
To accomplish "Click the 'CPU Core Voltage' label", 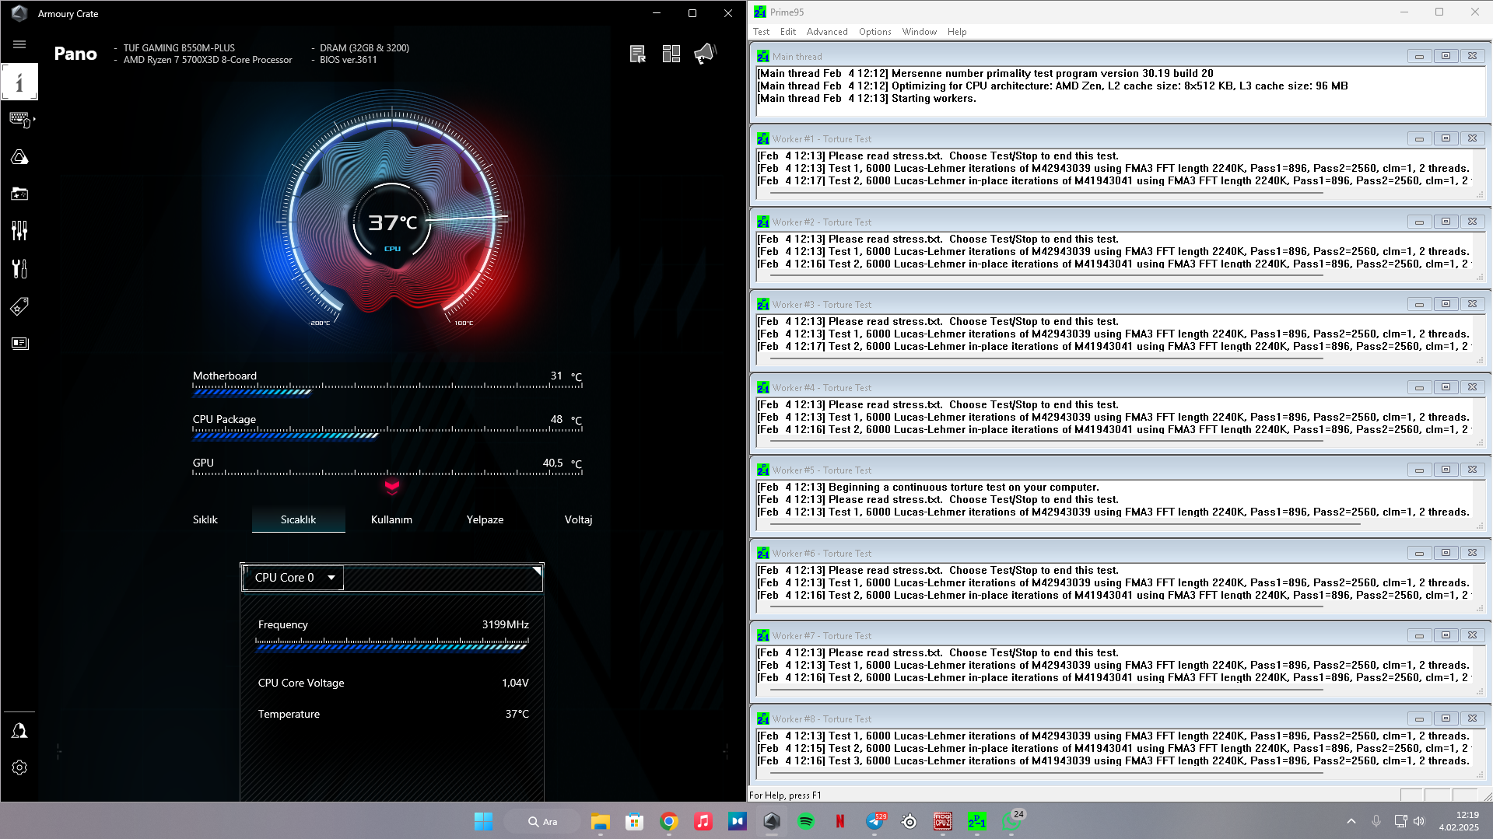I will (x=301, y=683).
